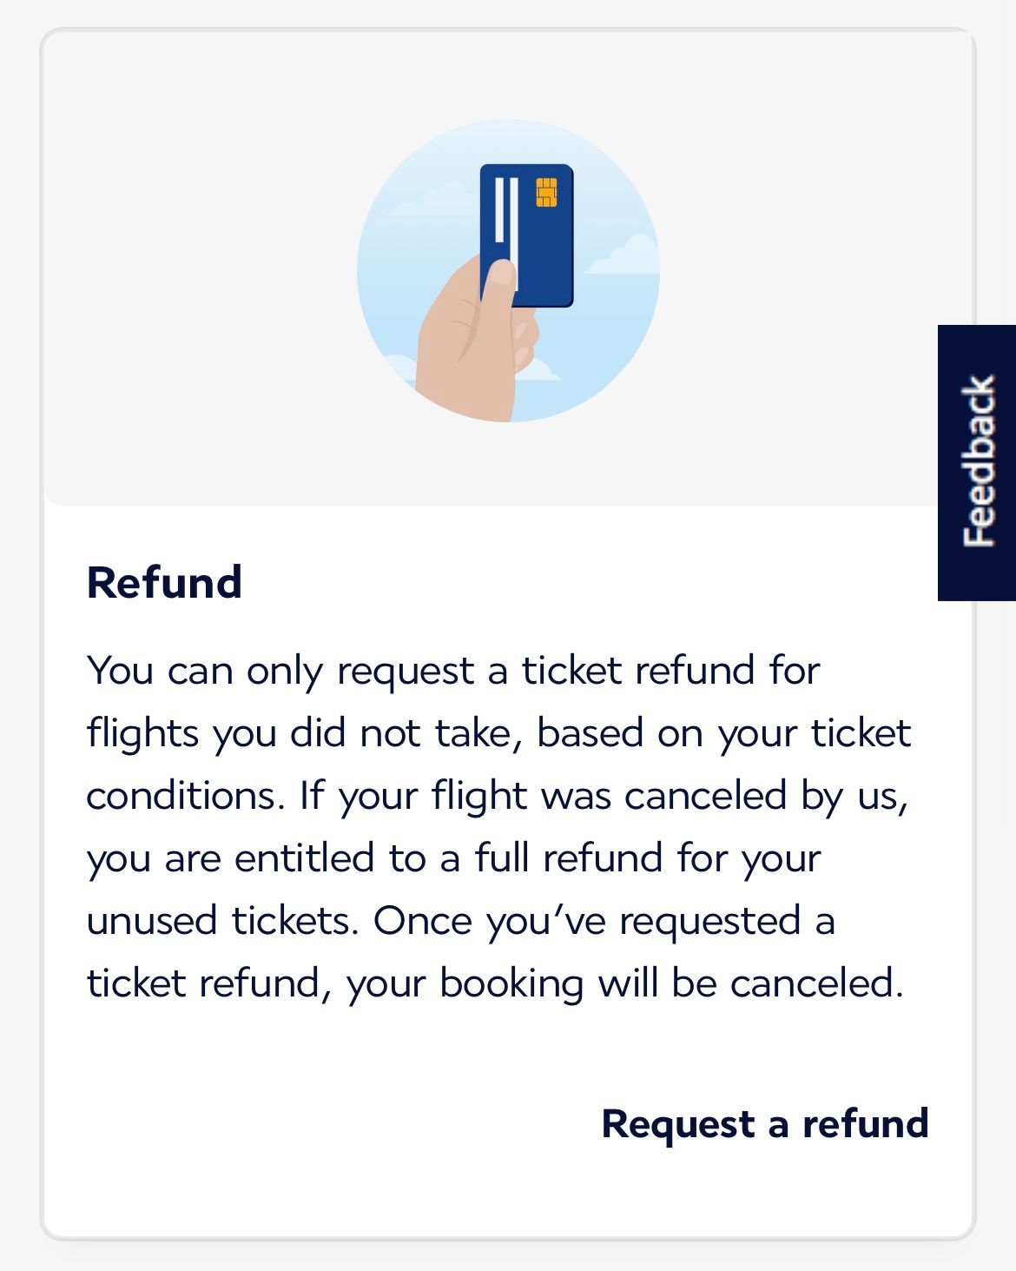Click the 'canceled by us' text line
This screenshot has height=1271, width=1016.
click(498, 796)
